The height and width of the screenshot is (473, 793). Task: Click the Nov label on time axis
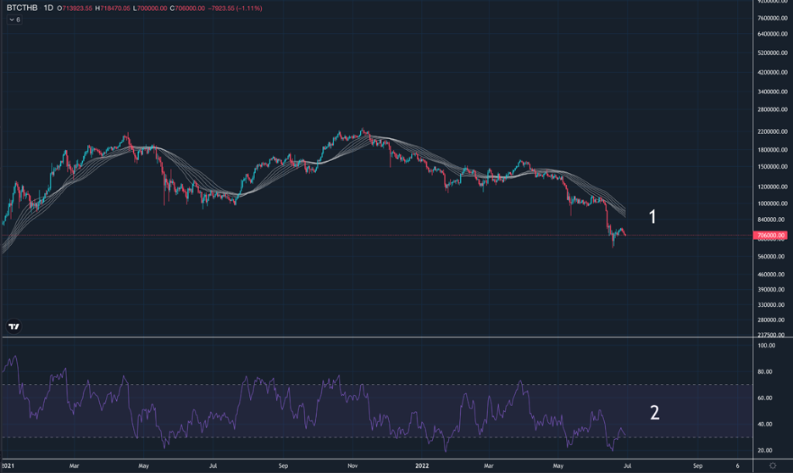point(353,465)
